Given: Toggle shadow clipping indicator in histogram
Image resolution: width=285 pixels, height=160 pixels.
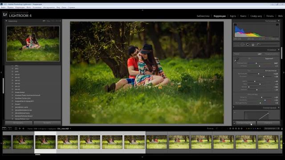Looking at the screenshot, I should [235, 25].
